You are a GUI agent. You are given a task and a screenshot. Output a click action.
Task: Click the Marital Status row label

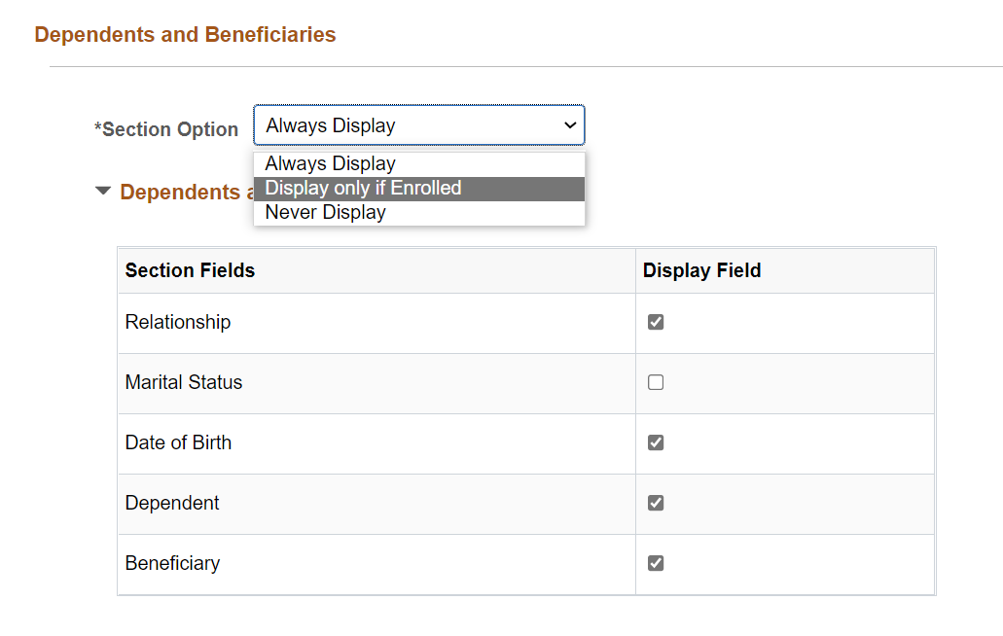tap(184, 382)
